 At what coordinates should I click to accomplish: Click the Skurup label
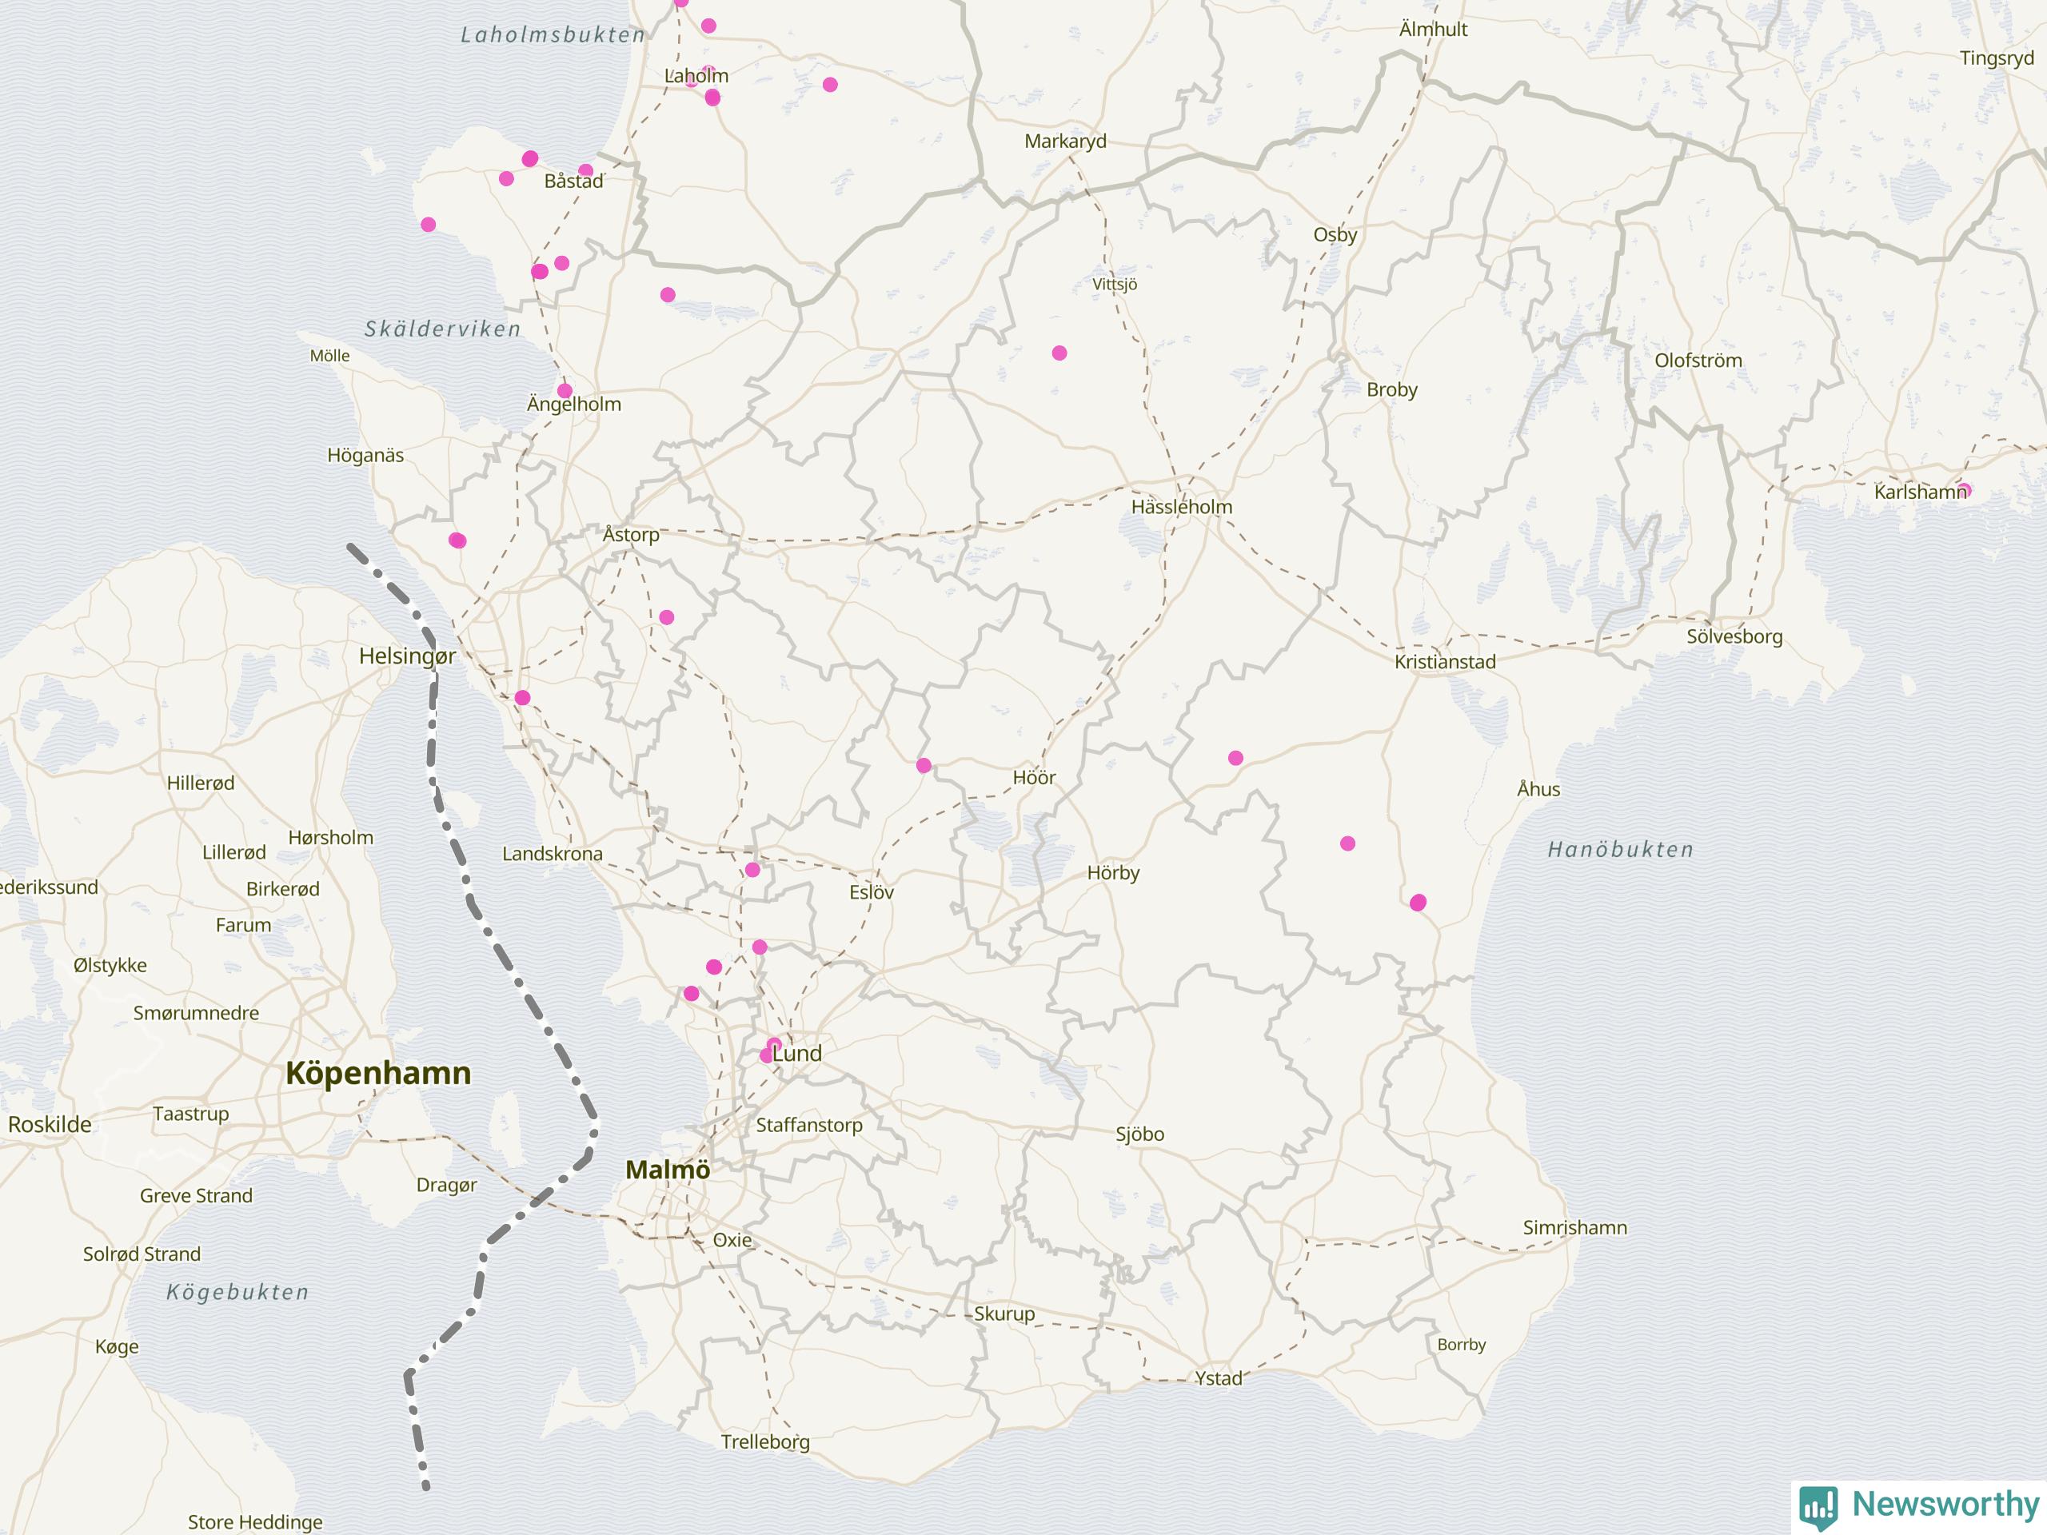tap(1004, 1314)
